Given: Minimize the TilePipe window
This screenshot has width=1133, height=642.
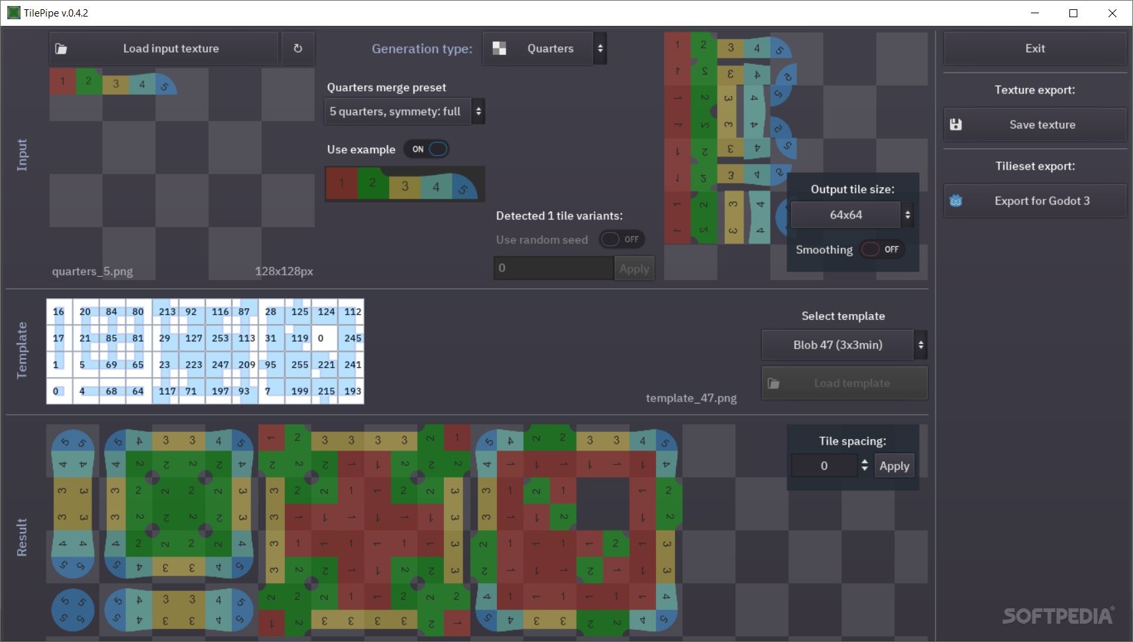Looking at the screenshot, I should 1034,13.
